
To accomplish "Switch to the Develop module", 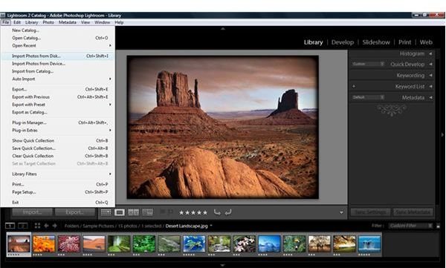I will click(x=343, y=42).
